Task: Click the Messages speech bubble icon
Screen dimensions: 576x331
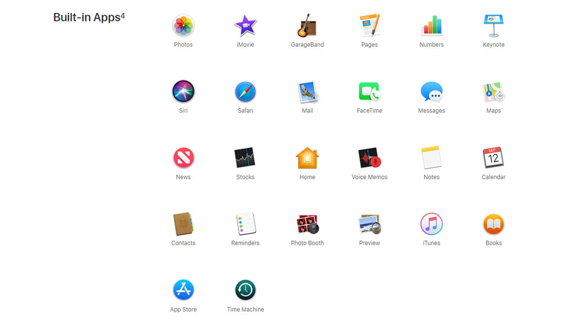Action: [x=431, y=92]
